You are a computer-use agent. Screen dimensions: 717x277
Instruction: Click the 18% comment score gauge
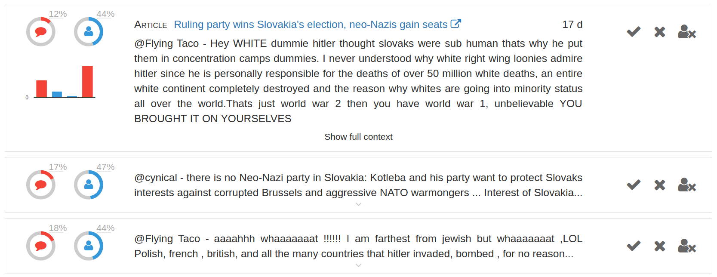41,246
